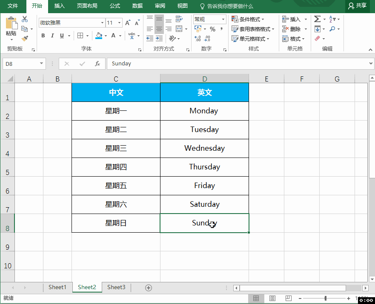Switch to the 数据 Data tab
The width and height of the screenshot is (375, 304).
[137, 6]
